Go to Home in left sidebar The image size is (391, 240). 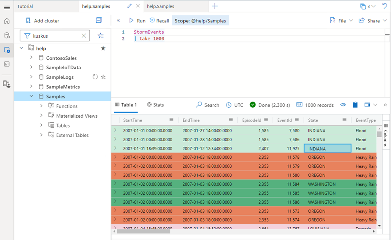coord(7,21)
